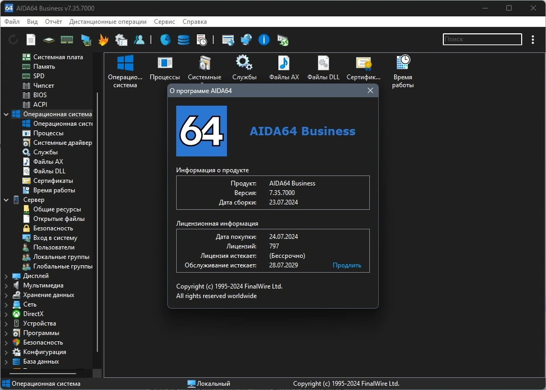
Task: Select Глобальные группы in the tree
Action: pos(57,266)
